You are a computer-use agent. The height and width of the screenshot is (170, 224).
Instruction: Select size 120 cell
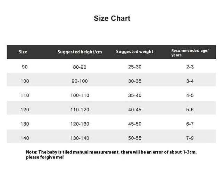[x=25, y=110]
